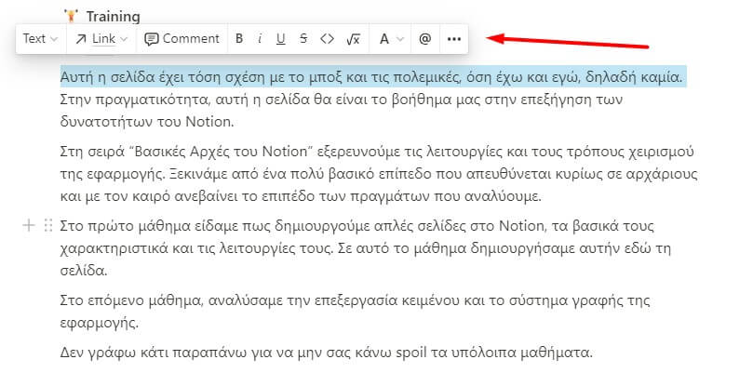Apply bold formatting with B icon
This screenshot has height=373, width=753.
(x=239, y=39)
